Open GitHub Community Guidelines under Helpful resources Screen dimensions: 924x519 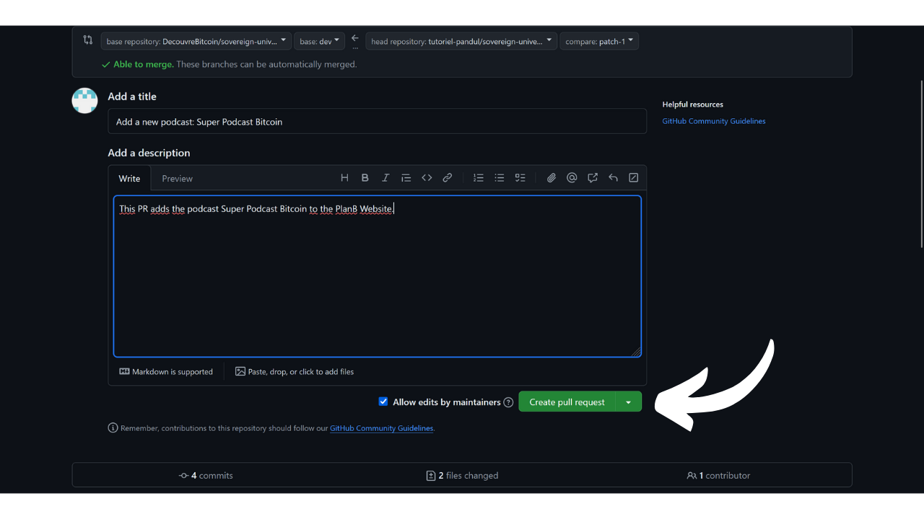714,121
